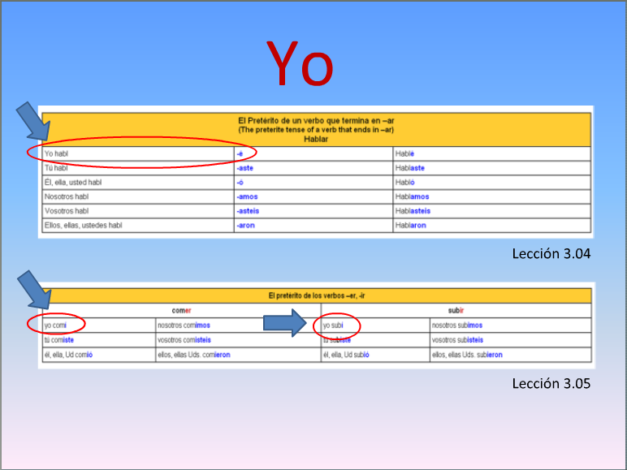Select the 'subir' column header

(456, 311)
